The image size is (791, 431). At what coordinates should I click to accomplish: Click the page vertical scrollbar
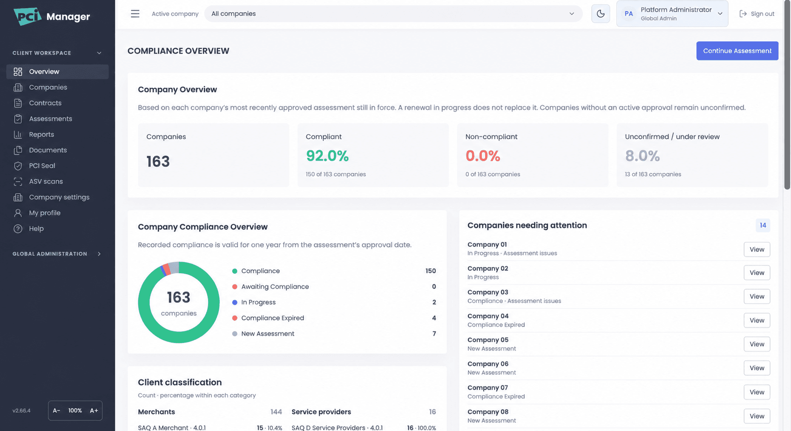[787, 95]
